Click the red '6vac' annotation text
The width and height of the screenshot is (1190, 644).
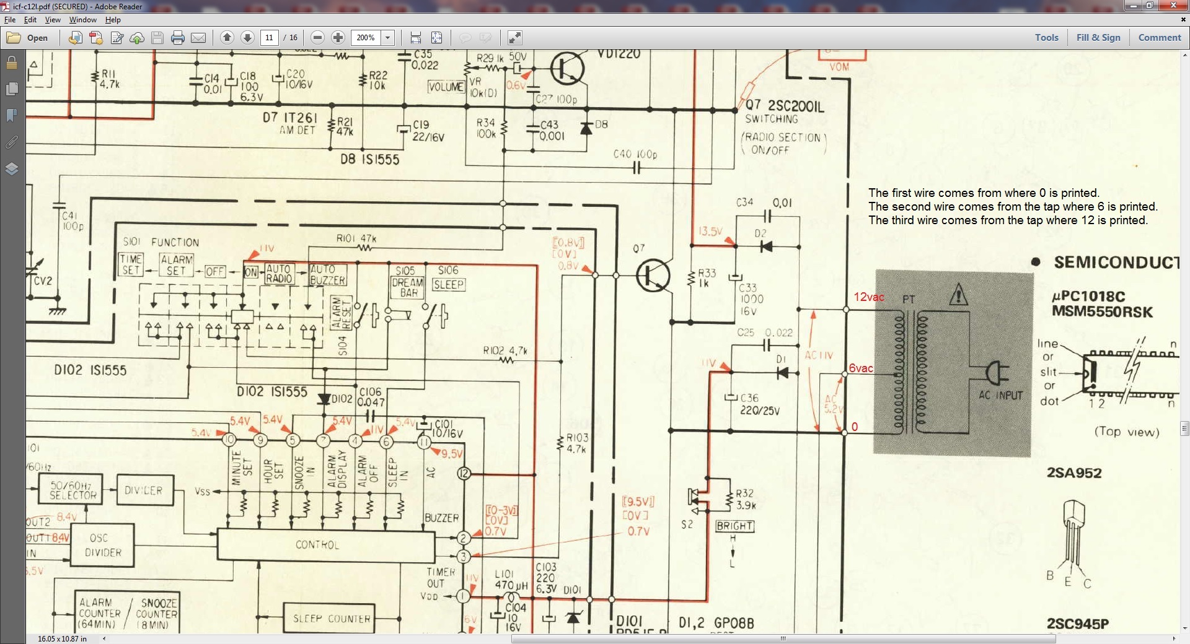click(861, 368)
